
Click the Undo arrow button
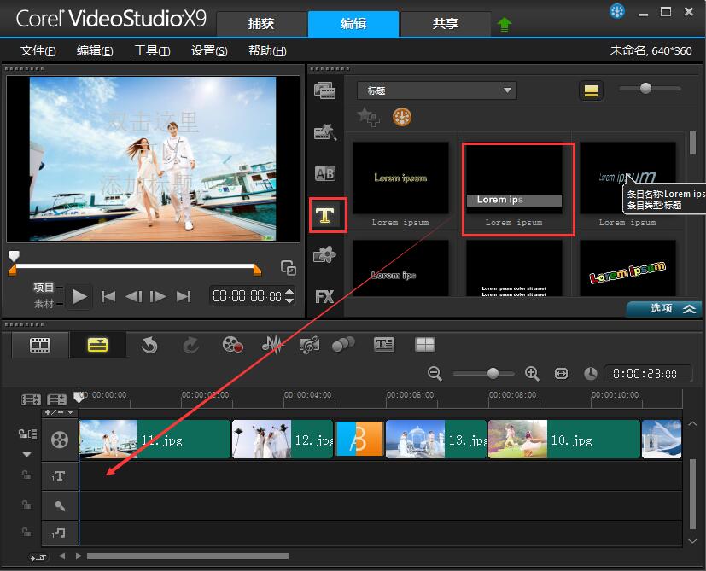[x=149, y=345]
